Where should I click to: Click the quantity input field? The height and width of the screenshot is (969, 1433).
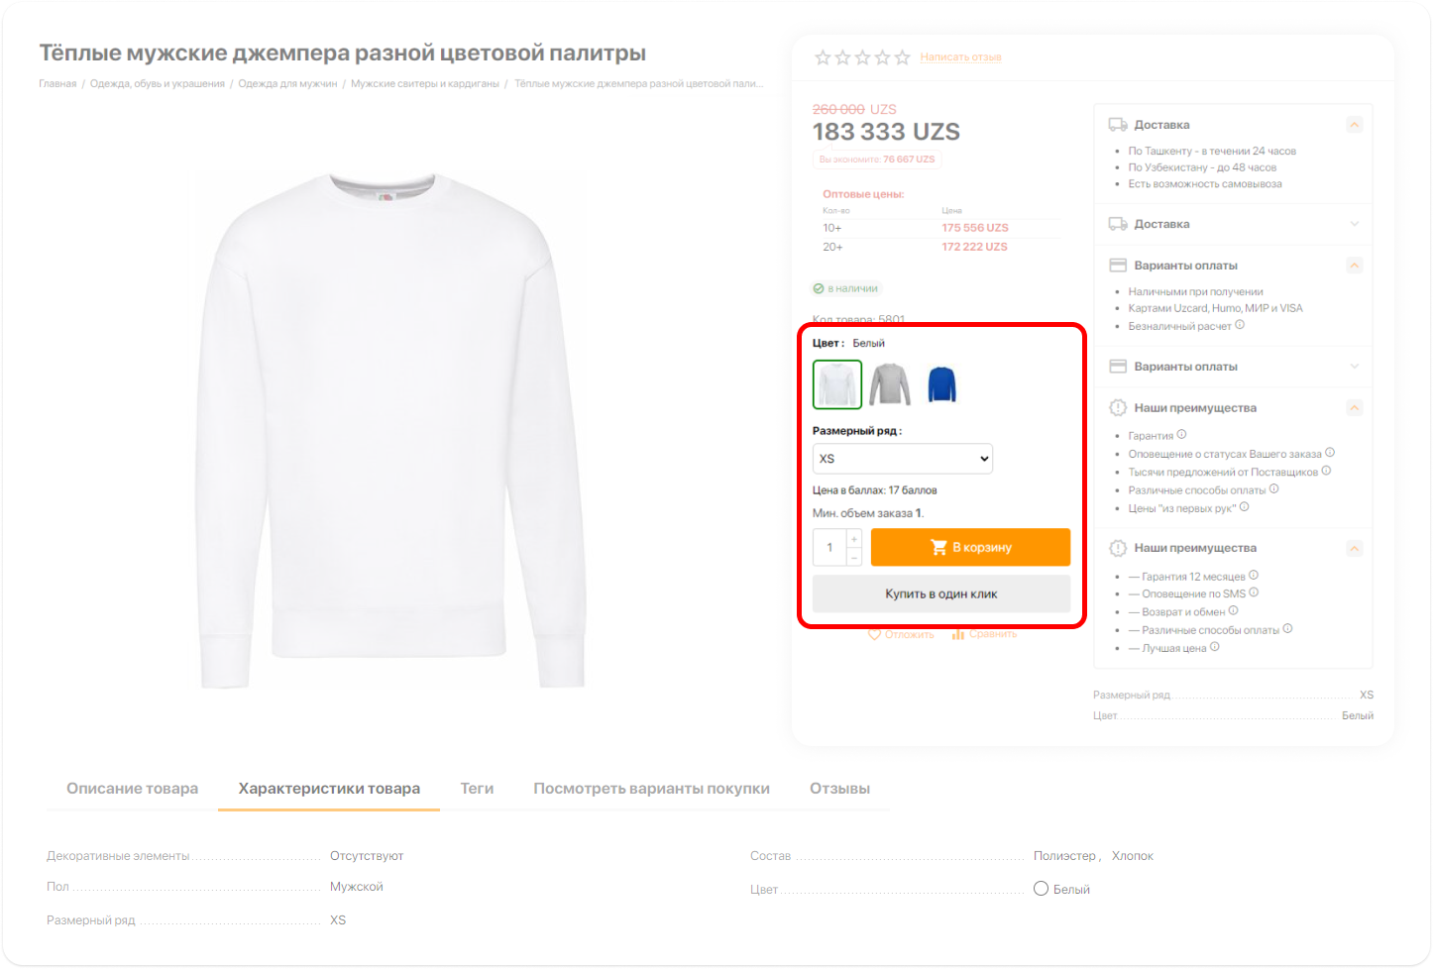click(x=829, y=547)
